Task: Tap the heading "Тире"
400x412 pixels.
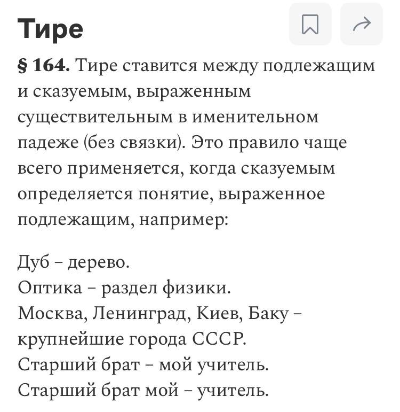Action: tap(50, 28)
